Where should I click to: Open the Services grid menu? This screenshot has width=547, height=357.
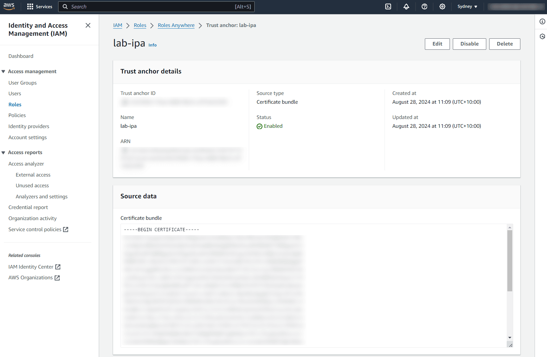point(40,7)
